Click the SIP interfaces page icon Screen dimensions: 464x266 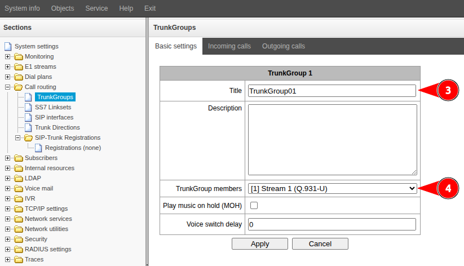28,117
